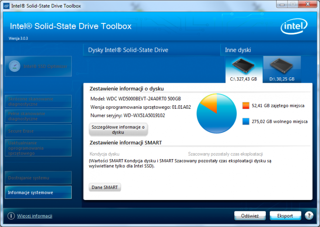Viewport: 320px width, 227px height.
Task: Select Dostrajanie systemu in the sidebar
Action: pos(38,178)
